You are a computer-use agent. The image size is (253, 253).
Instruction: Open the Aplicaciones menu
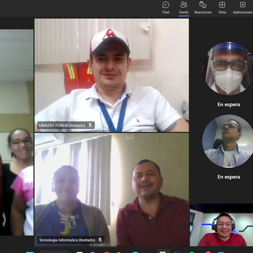pos(242,8)
